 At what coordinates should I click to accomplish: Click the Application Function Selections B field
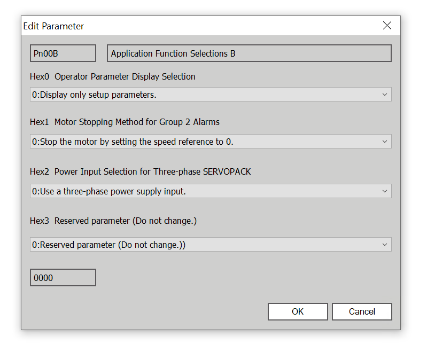(249, 53)
